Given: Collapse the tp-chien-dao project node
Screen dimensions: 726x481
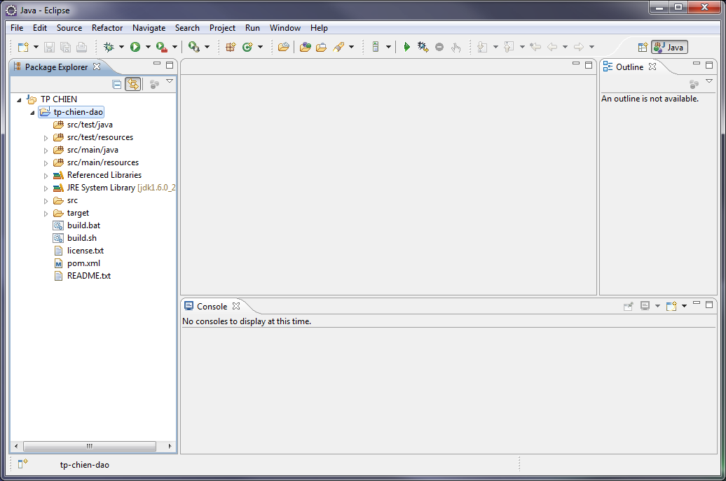Looking at the screenshot, I should pos(32,112).
